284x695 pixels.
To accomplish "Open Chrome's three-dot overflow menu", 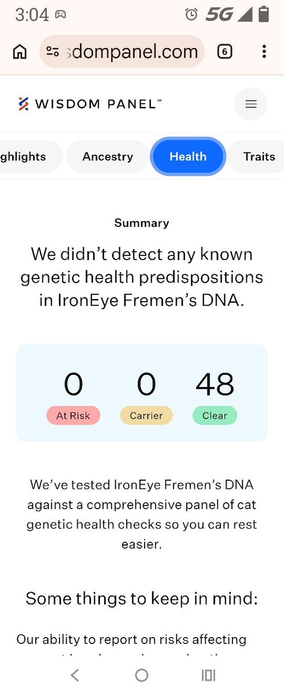I will click(264, 52).
